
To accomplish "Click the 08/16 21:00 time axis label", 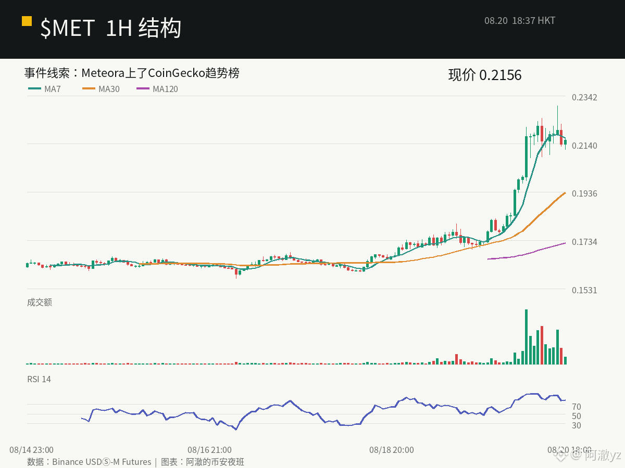I will pyautogui.click(x=210, y=450).
